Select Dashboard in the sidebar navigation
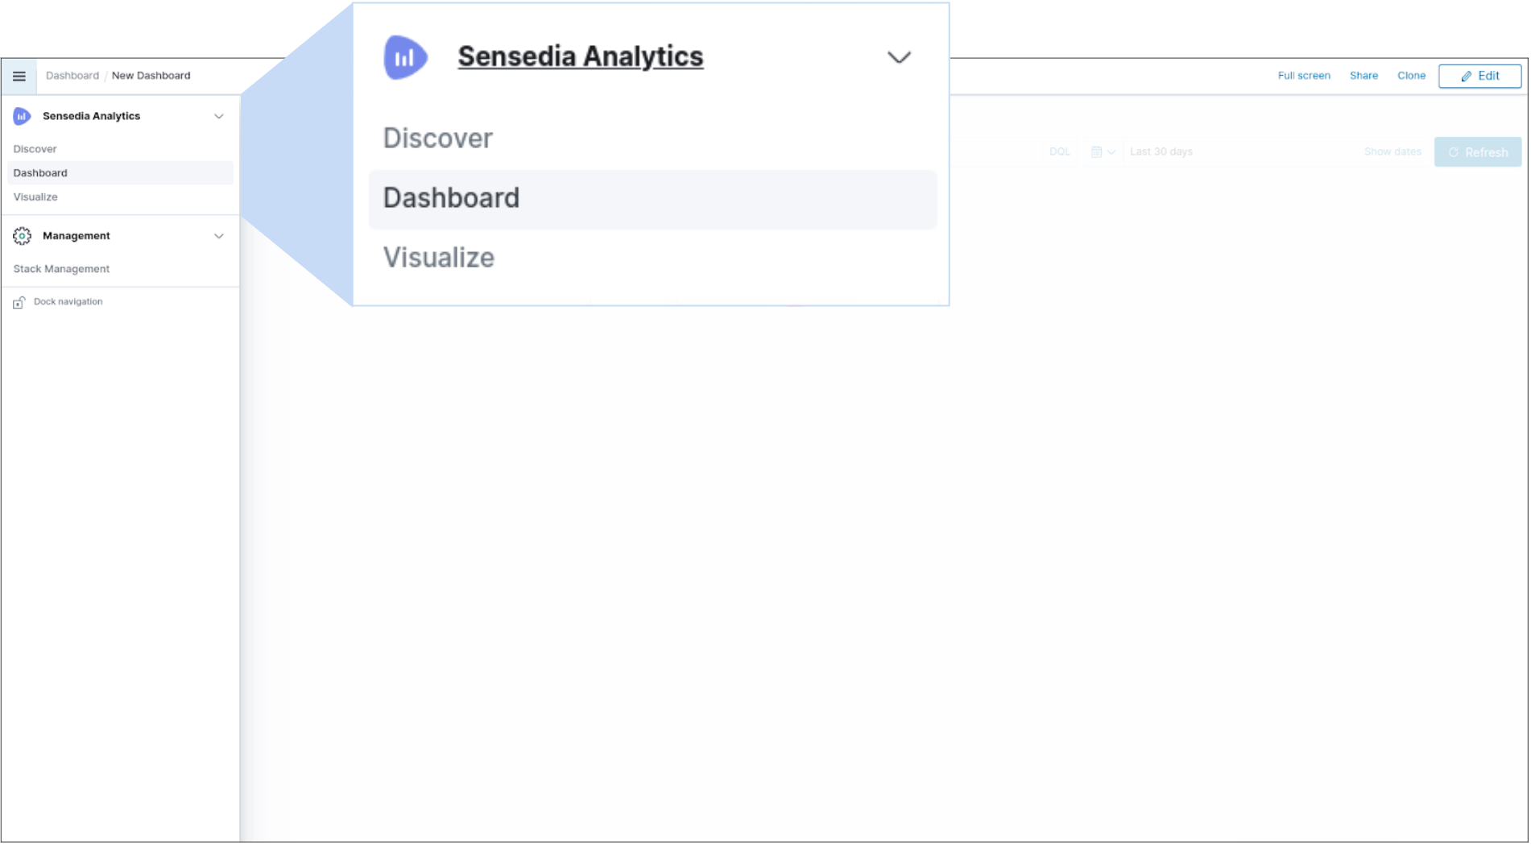Screen dimensions: 1531x845 (40, 173)
